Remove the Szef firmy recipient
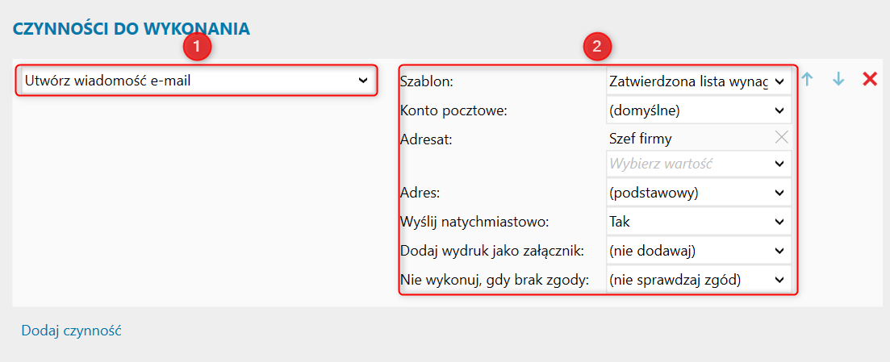This screenshot has width=890, height=362. click(x=781, y=137)
